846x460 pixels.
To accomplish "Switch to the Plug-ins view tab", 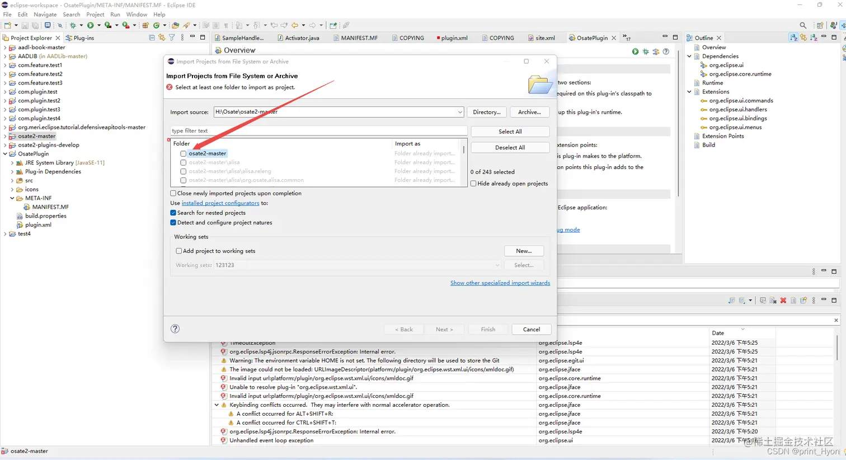I will (x=79, y=38).
